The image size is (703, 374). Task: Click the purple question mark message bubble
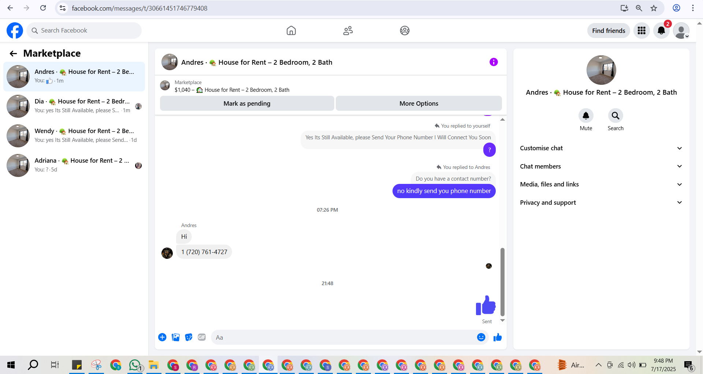click(490, 150)
